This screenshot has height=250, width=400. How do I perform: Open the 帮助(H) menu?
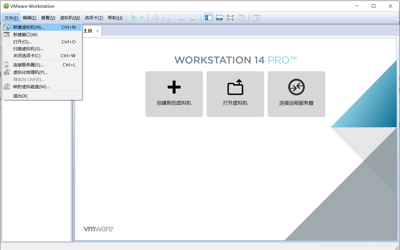[x=115, y=18]
